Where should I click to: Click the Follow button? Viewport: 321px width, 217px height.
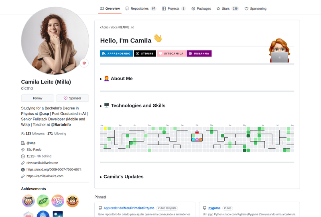point(37,98)
